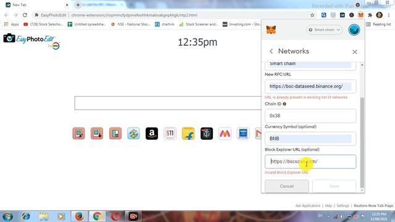Open the third collage tool tile
The width and height of the screenshot is (395, 222).
[x=115, y=133]
